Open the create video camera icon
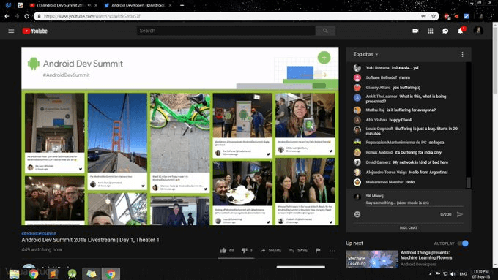This screenshot has width=498, height=280. (415, 31)
